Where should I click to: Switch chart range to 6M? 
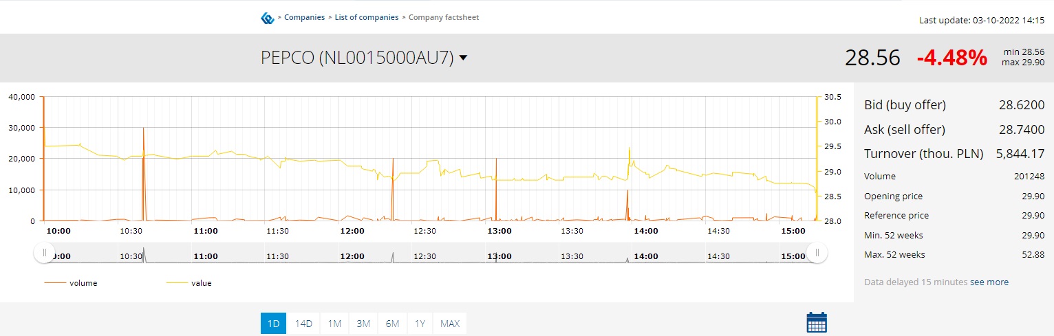pos(392,324)
